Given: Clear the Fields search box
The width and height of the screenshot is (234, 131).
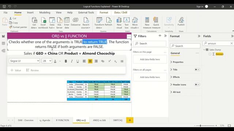Looking at the screenshot, I should (231, 43).
